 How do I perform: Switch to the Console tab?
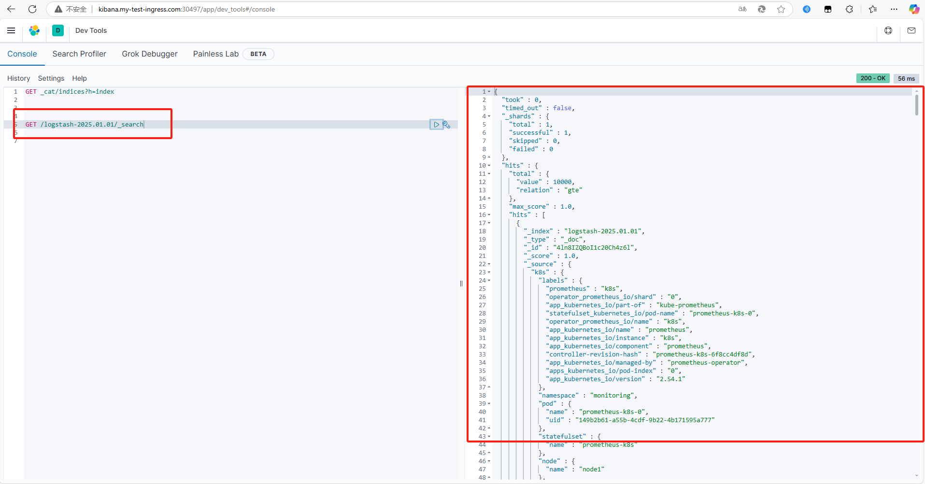point(22,54)
